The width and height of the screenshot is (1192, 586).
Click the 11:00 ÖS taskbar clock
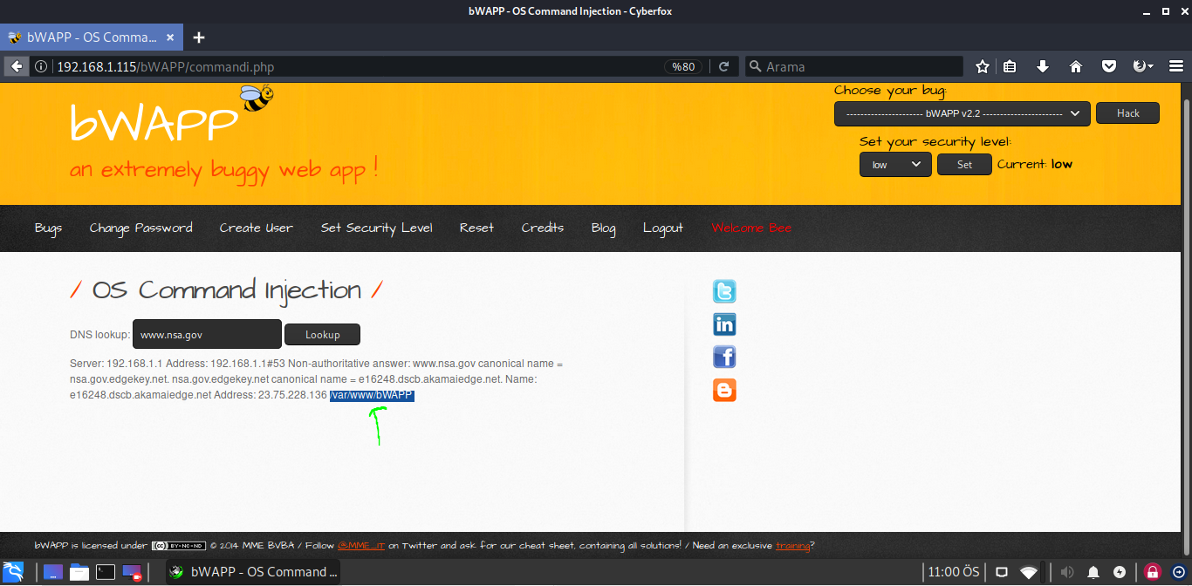coord(953,572)
